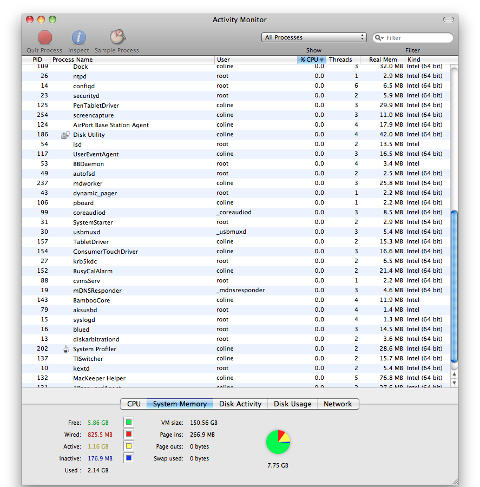Sort by the User column header
This screenshot has height=487, width=480.
tap(255, 60)
